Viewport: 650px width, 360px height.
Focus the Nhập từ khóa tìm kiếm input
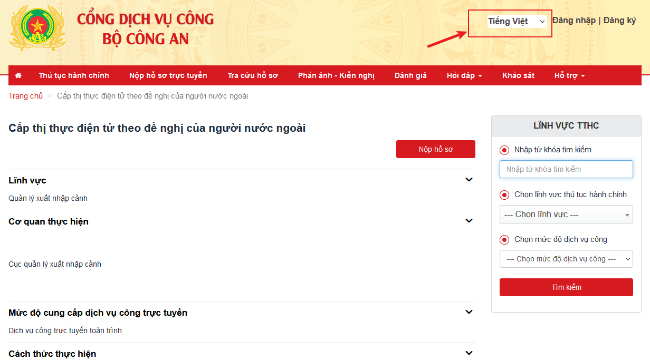coord(566,169)
